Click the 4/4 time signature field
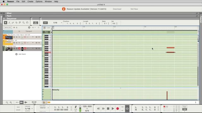Viewport: 202px width, 113px height. pyautogui.click(x=87, y=111)
